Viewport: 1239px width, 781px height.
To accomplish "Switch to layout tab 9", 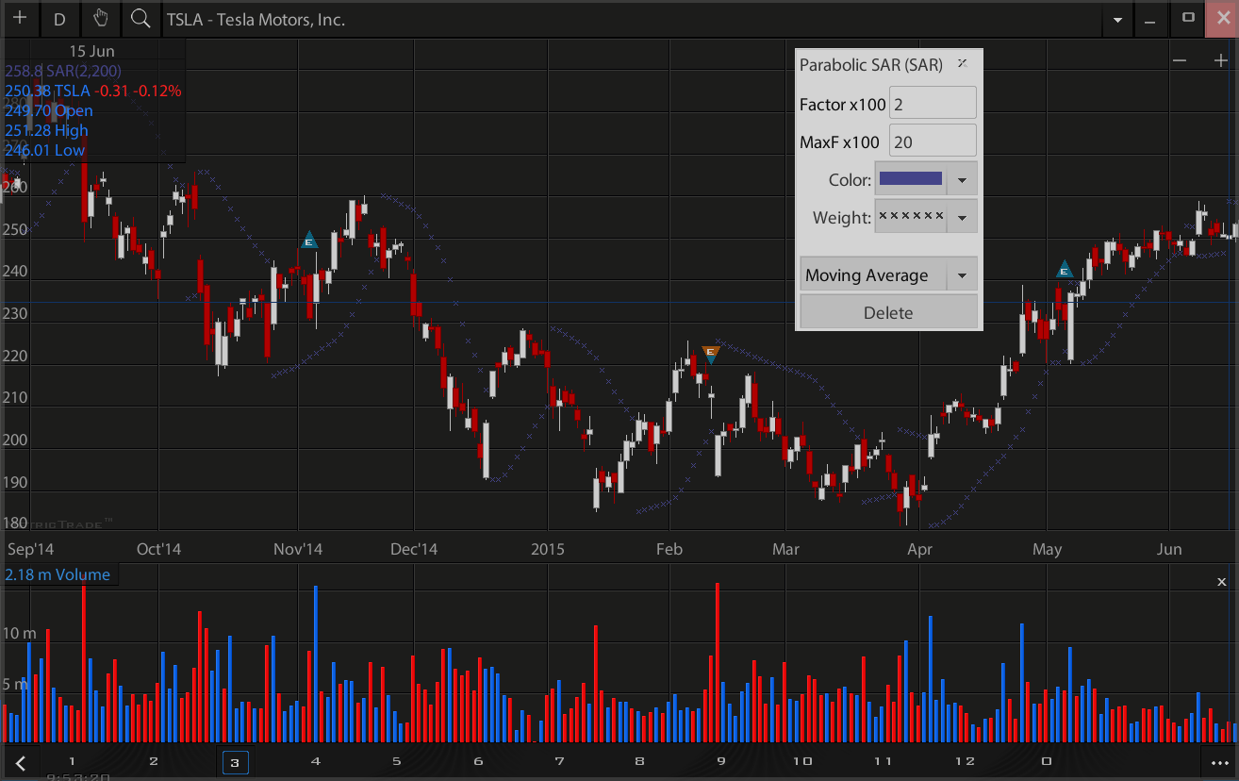I will (x=721, y=761).
